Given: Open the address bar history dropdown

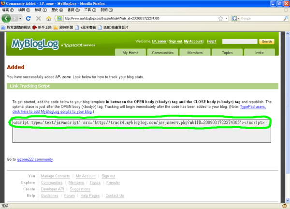Looking at the screenshot, I should 226,18.
